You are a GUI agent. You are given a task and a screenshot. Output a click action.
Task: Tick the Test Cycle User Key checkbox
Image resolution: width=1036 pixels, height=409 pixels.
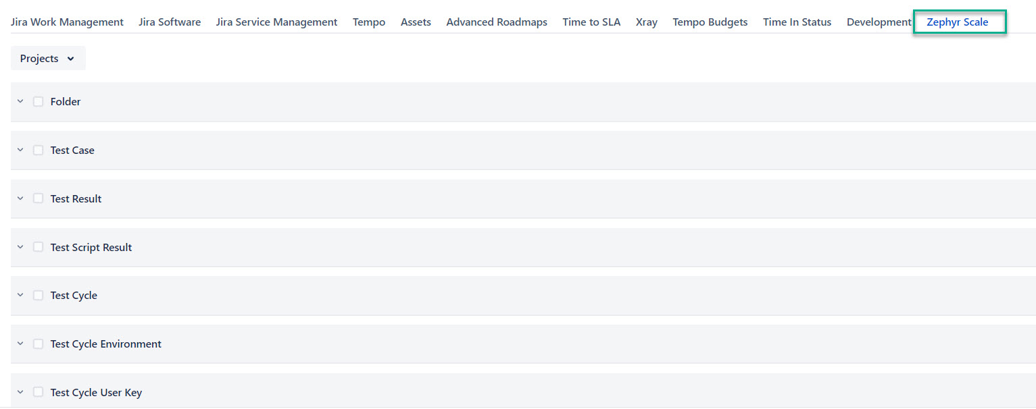[39, 392]
